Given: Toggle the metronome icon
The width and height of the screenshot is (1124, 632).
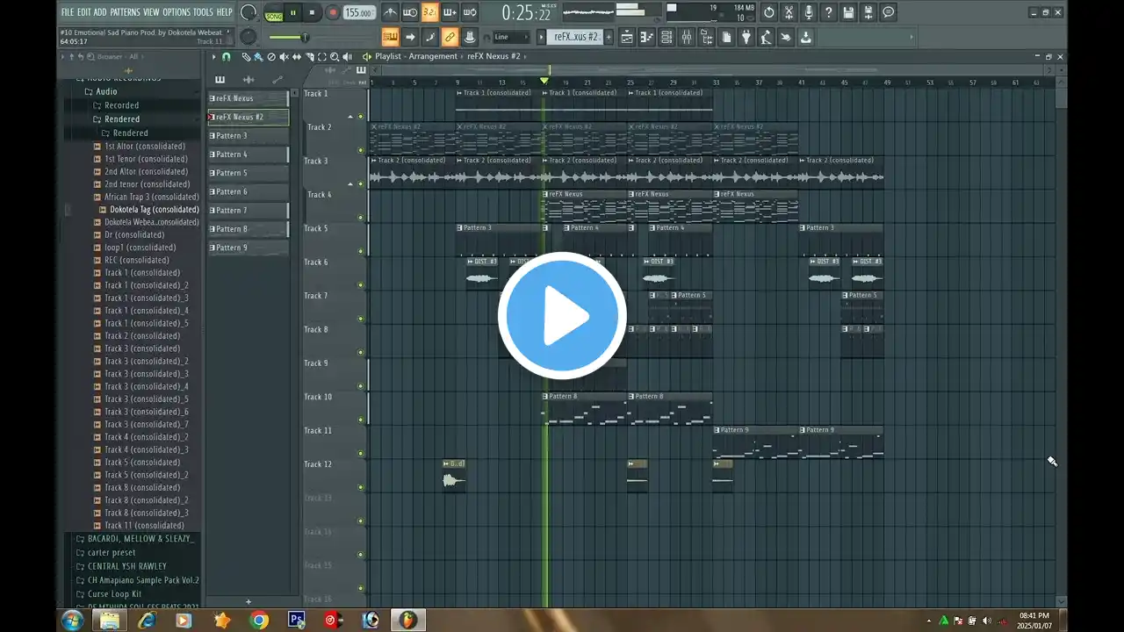Looking at the screenshot, I should tap(390, 12).
